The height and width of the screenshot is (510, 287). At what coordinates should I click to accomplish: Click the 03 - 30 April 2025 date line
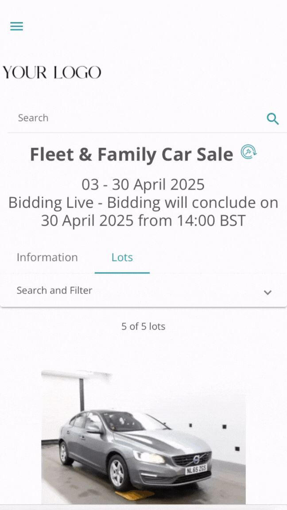tap(143, 184)
